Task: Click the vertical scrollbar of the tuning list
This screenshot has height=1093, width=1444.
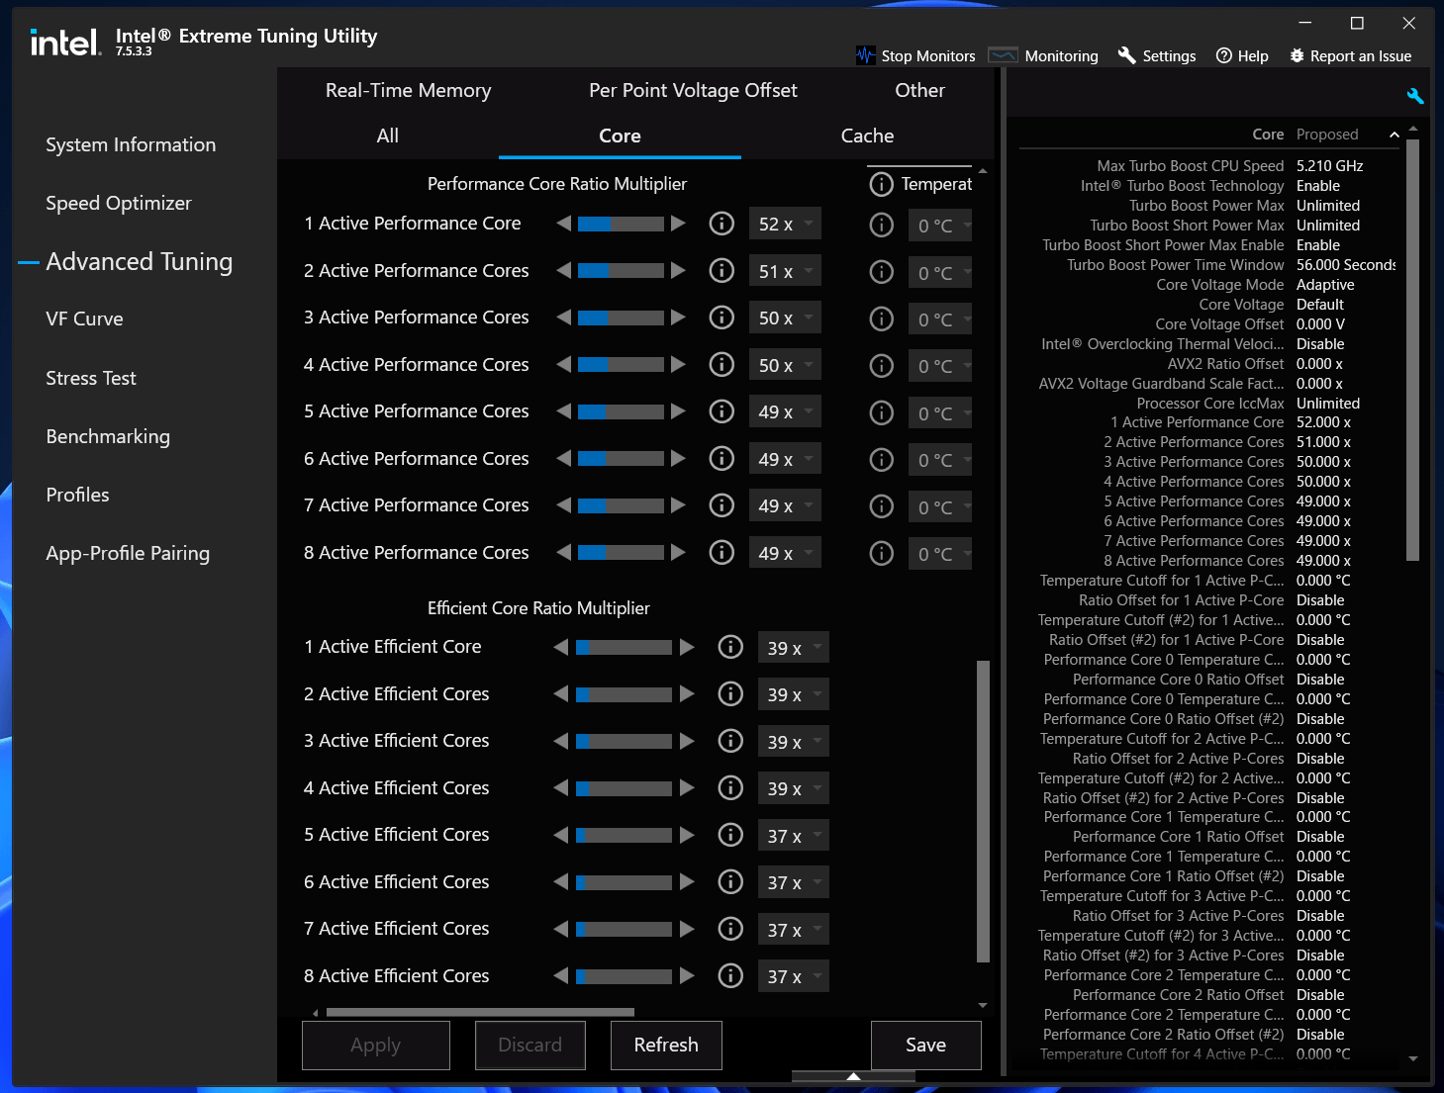Action: pos(983,811)
